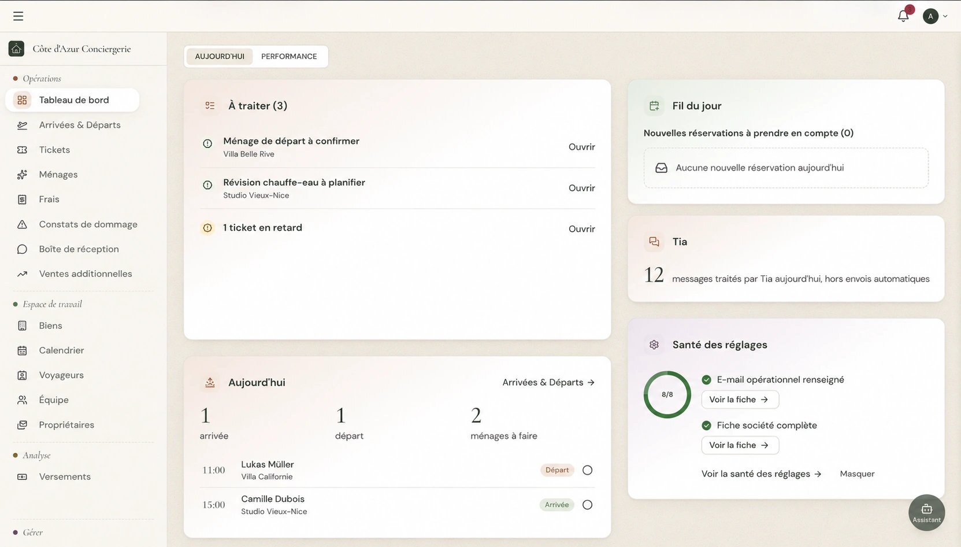Click the Côte d'Azur Conciergerie home logo

pos(16,49)
